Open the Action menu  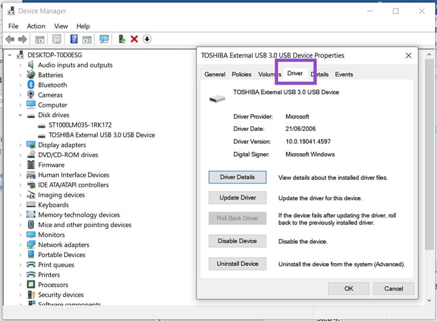(x=36, y=26)
